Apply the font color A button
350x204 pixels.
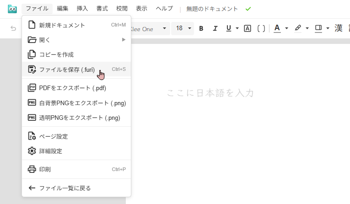tap(277, 28)
